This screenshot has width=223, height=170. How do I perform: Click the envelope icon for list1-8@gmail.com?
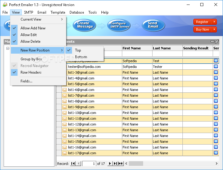click(x=64, y=102)
